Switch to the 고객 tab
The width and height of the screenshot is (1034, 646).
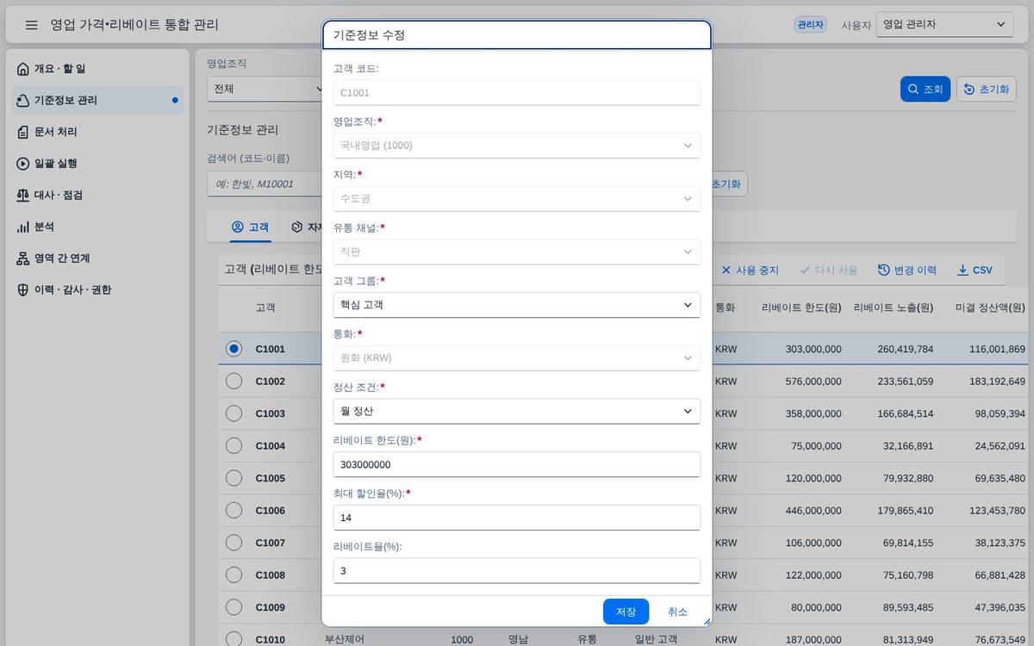pos(250,227)
